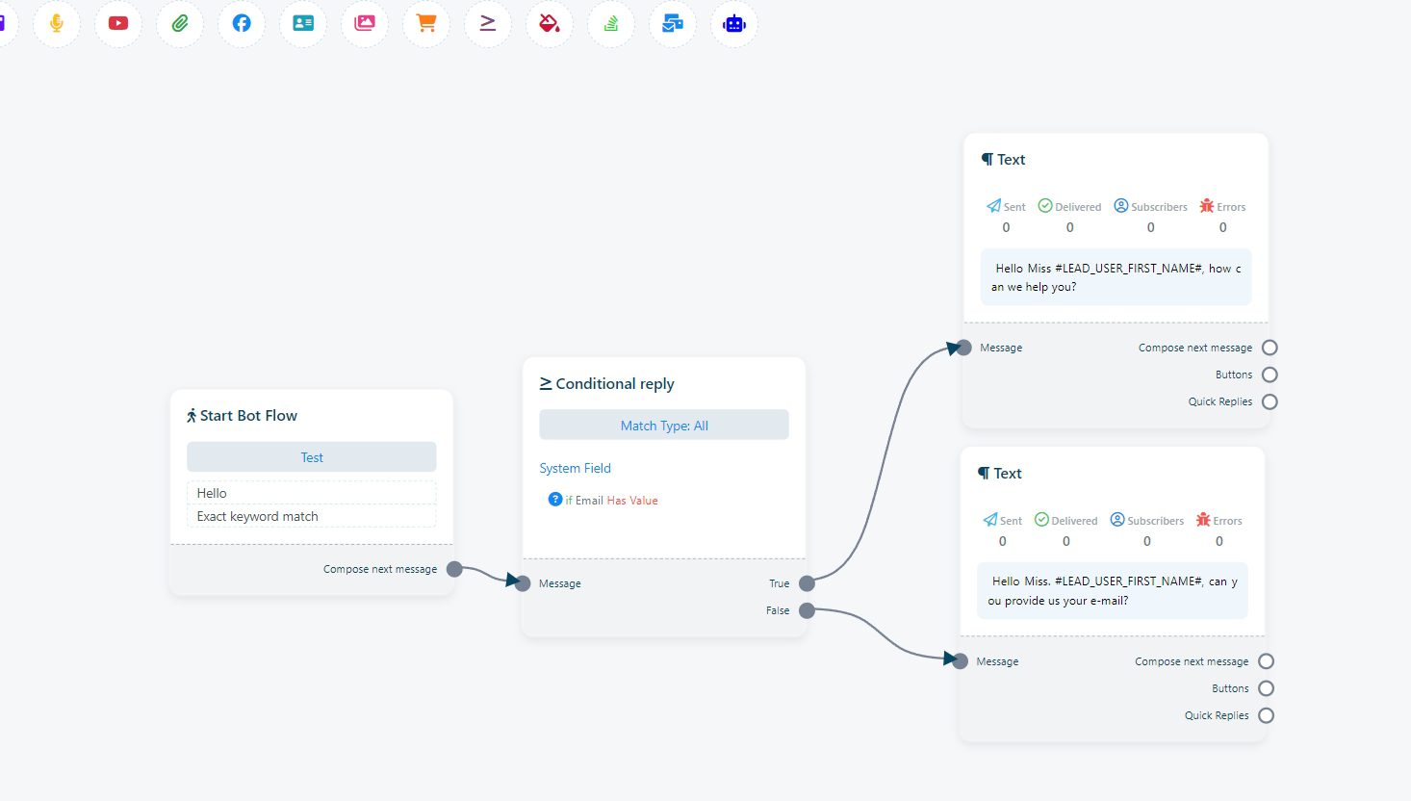Click the Test label in Start Bot Flow
This screenshot has width=1411, height=801.
pos(312,457)
